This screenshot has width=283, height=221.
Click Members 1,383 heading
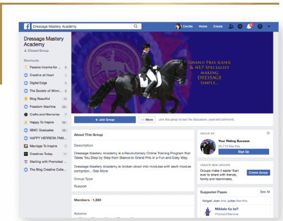(x=88, y=200)
